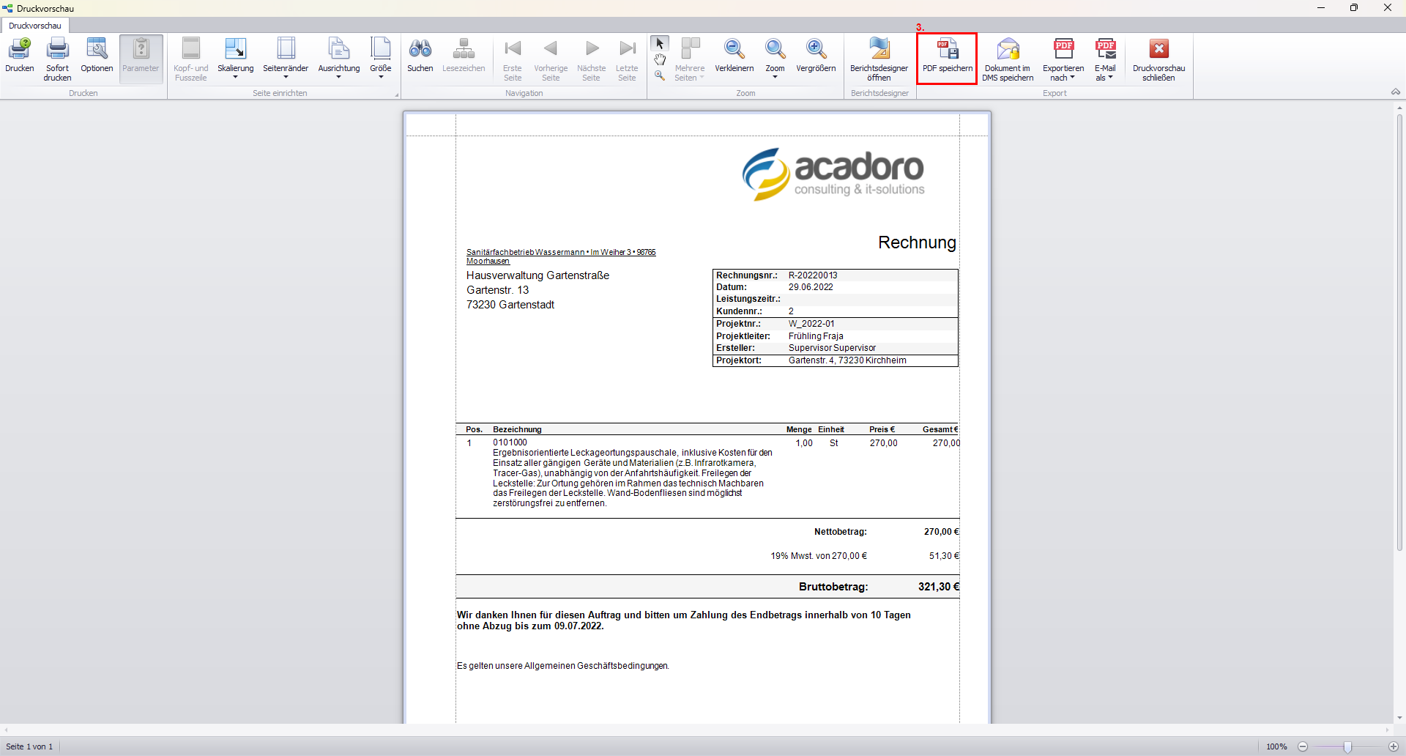This screenshot has height=756, width=1406.
Task: Click PDF speichern icon
Action: pyautogui.click(x=948, y=50)
